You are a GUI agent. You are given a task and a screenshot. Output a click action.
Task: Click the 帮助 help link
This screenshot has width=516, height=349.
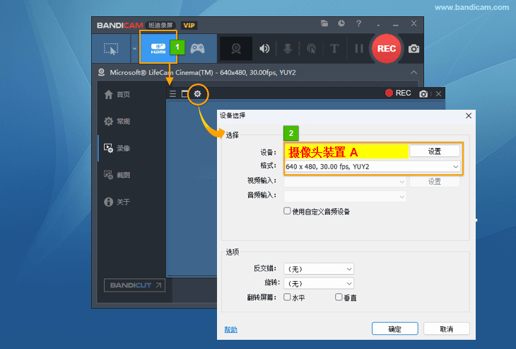[x=230, y=329]
